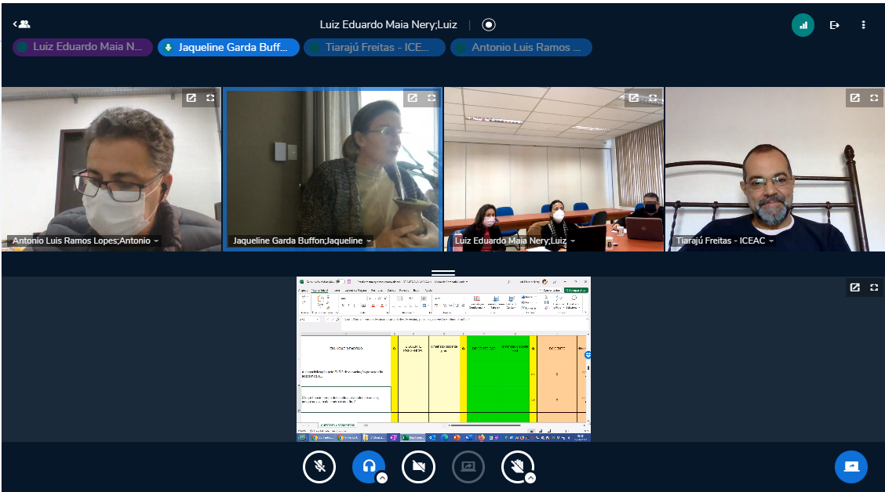Toggle the webcam sharing button
Screen dimensions: 885x492
[418, 467]
